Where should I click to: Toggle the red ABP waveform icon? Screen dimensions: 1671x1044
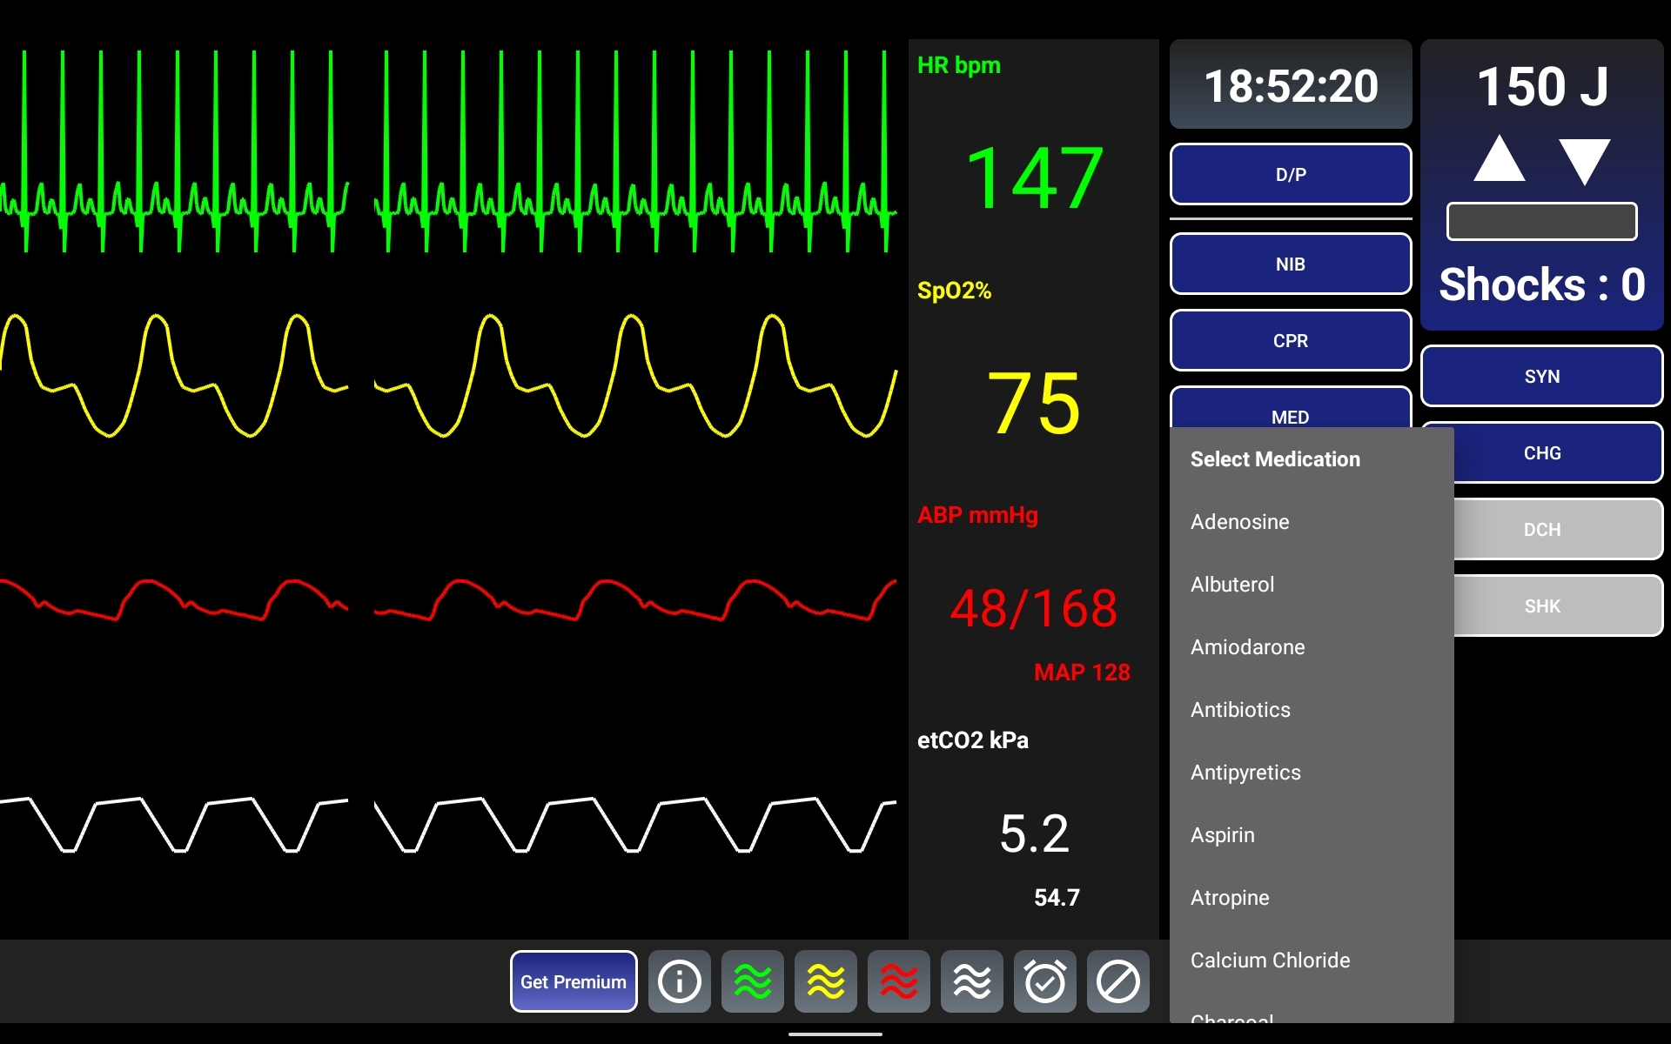[898, 981]
